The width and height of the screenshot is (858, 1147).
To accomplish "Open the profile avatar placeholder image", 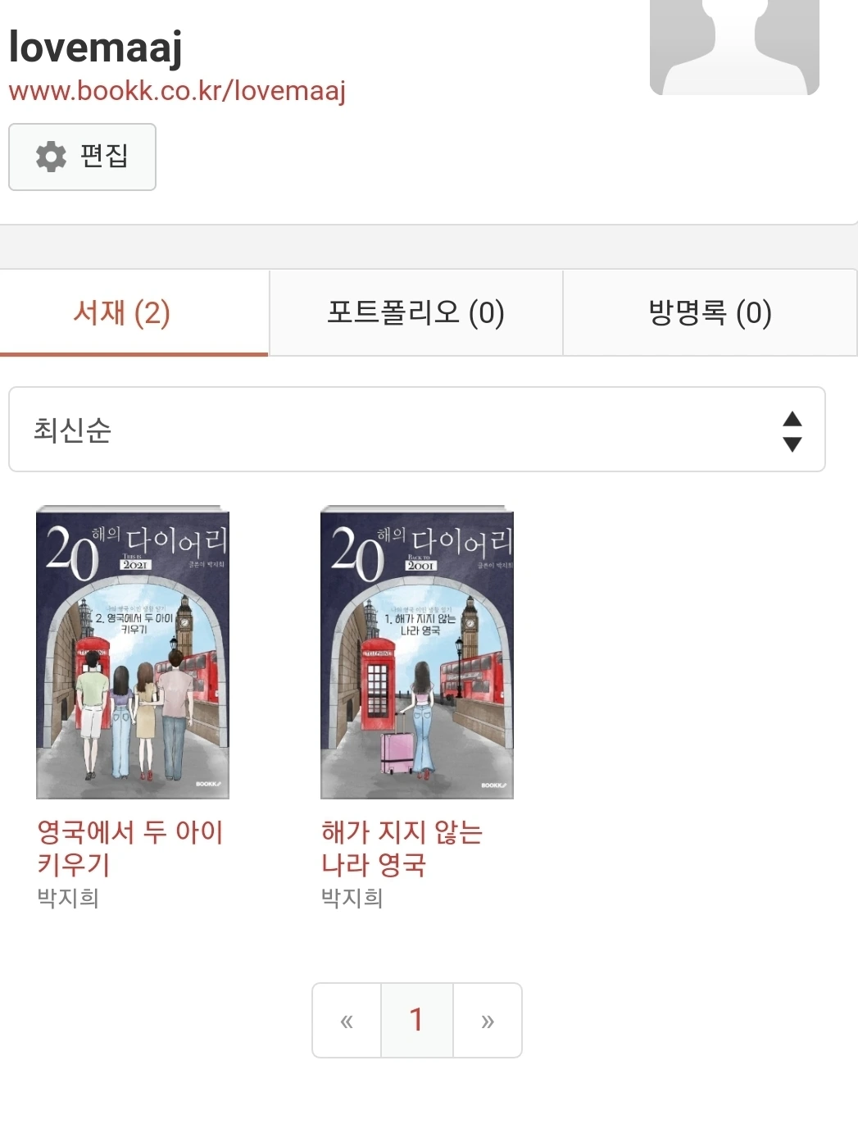I will (x=734, y=47).
